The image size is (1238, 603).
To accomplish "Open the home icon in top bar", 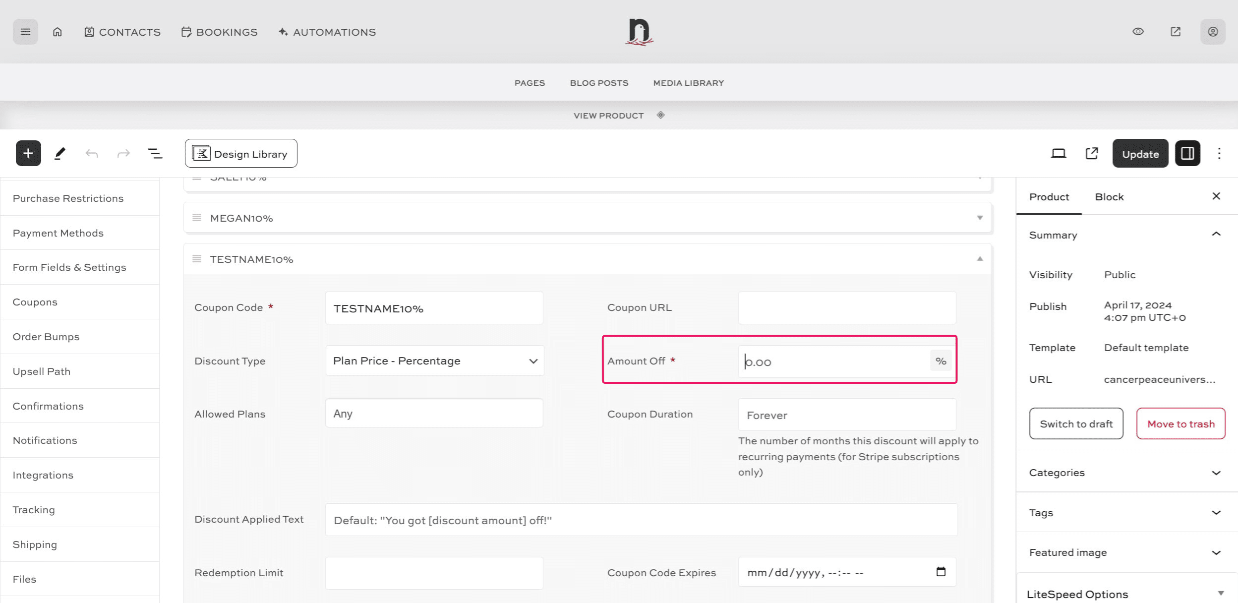I will (x=58, y=32).
